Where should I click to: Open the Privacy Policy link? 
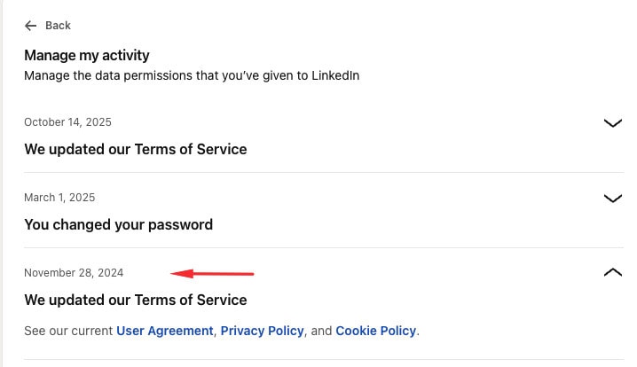point(263,331)
